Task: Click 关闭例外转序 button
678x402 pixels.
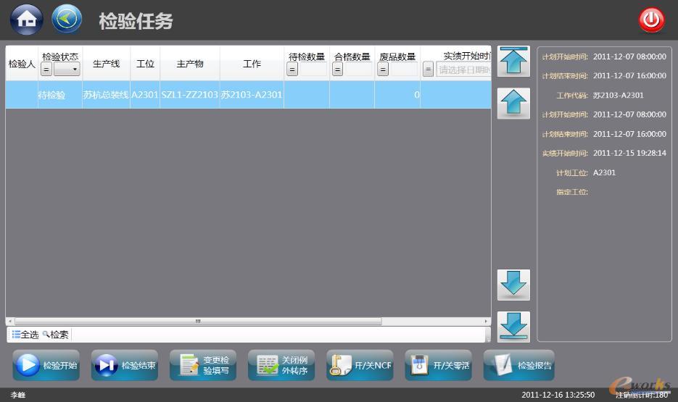Action: [281, 365]
